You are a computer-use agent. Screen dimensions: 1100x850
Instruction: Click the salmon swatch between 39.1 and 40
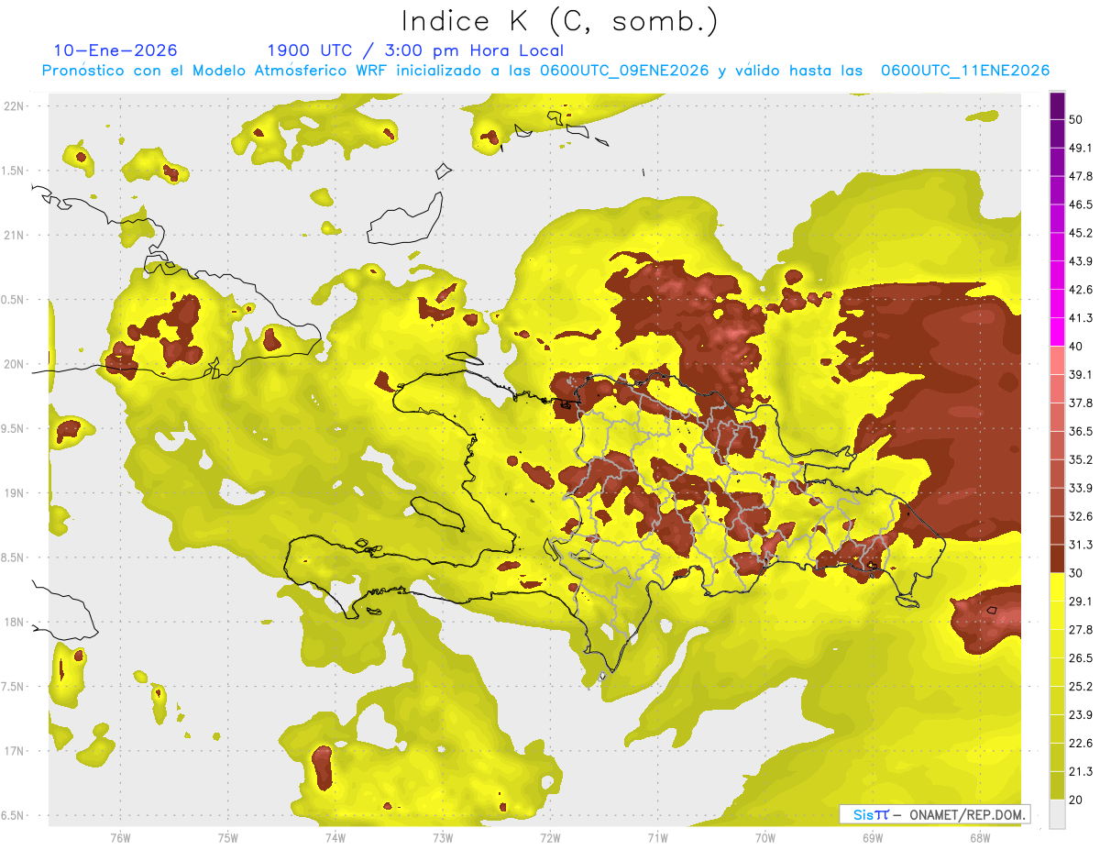[1058, 360]
